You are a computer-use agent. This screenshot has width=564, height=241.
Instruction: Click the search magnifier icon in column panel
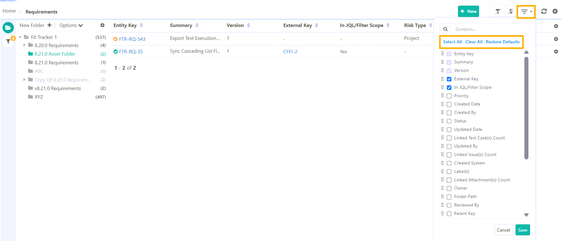[x=445, y=29]
